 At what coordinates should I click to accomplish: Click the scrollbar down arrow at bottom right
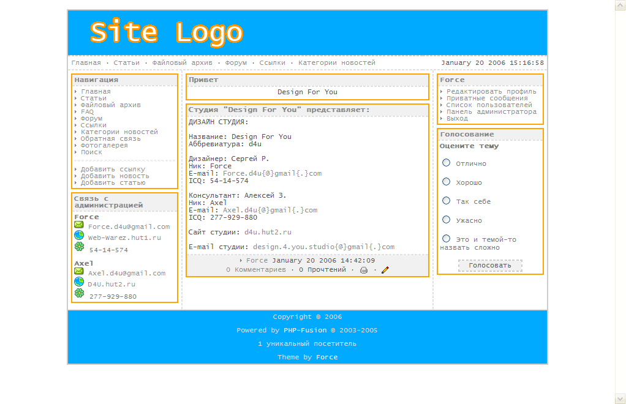tap(620, 398)
